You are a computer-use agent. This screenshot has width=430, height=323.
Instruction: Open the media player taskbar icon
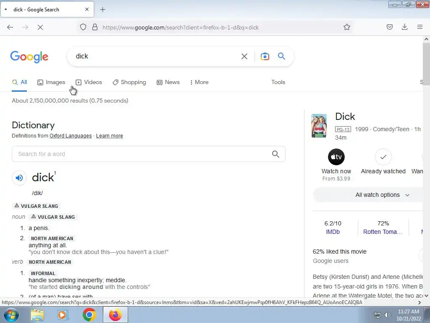(x=63, y=315)
